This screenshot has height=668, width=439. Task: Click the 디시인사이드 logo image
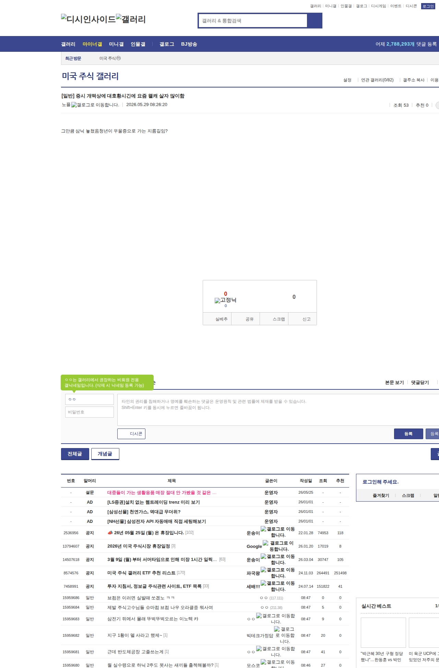point(88,19)
